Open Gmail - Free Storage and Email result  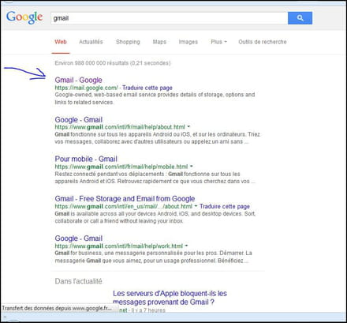click(125, 199)
